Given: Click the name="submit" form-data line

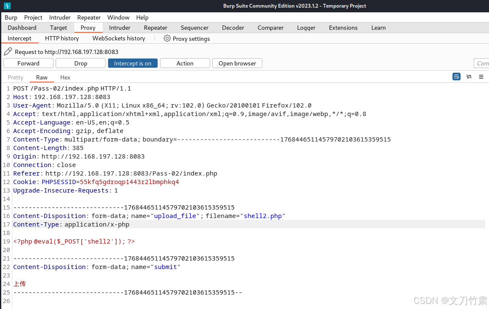Looking at the screenshot, I should tap(97, 267).
